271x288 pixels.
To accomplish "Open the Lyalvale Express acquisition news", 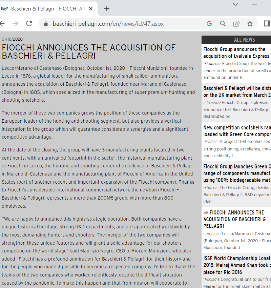I will (236, 53).
